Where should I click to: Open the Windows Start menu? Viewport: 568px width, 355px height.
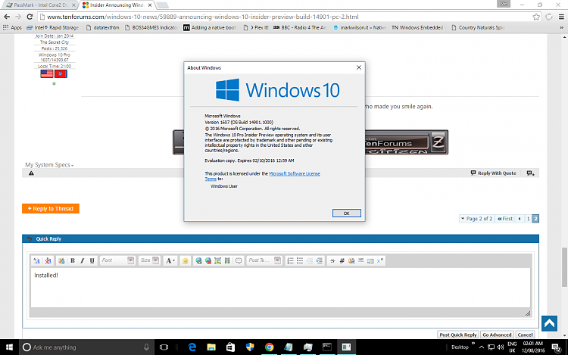9,347
